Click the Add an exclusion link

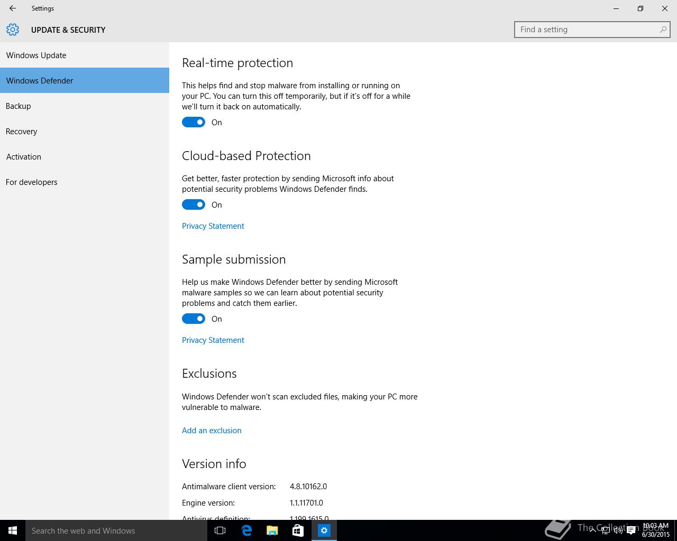click(x=212, y=430)
